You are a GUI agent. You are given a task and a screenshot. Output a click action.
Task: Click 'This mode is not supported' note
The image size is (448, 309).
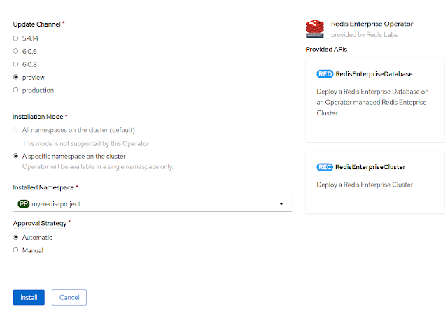[x=85, y=143]
